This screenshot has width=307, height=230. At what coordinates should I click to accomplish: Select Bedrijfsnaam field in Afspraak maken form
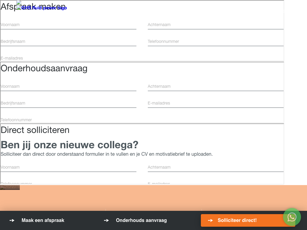(68, 42)
